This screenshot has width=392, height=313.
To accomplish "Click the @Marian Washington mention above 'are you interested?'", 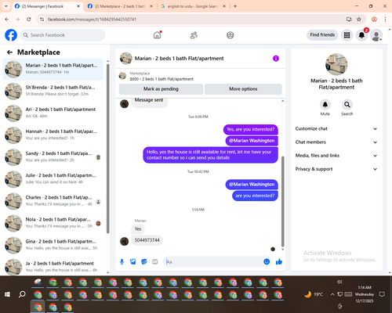I will [252, 185].
